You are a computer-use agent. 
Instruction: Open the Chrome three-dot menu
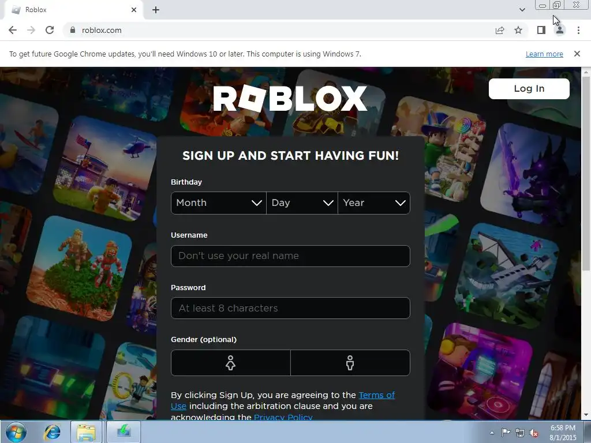pos(578,30)
